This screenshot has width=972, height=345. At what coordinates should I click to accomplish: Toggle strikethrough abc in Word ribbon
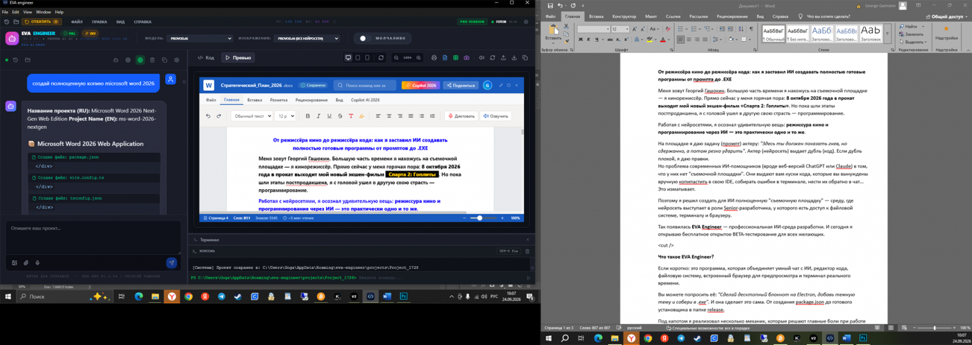610,39
